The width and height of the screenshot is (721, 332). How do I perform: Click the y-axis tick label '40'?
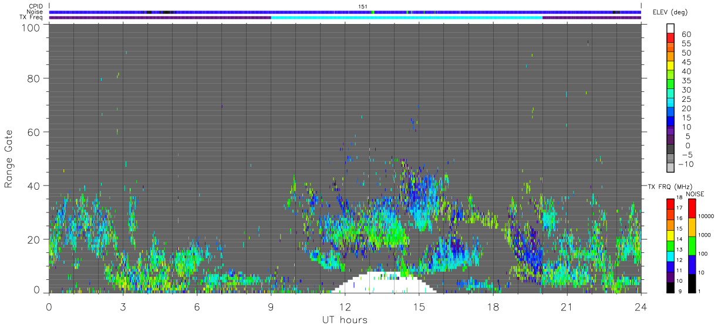point(33,186)
